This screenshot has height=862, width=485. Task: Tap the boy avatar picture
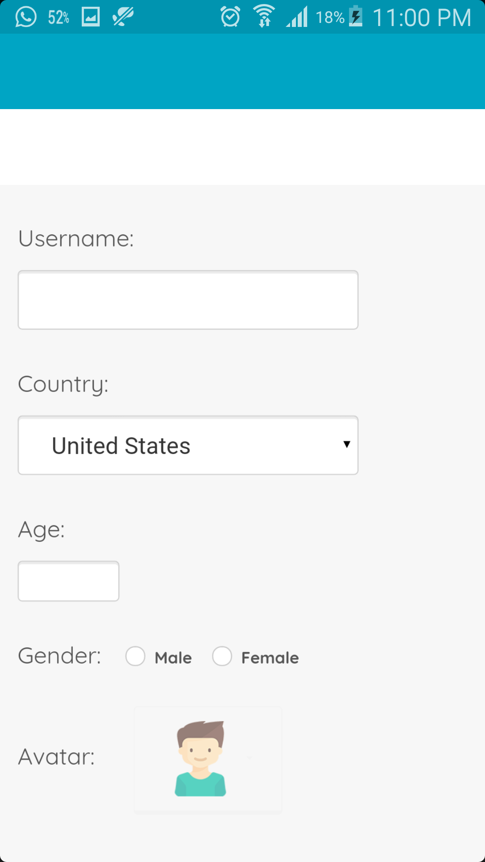click(x=201, y=759)
